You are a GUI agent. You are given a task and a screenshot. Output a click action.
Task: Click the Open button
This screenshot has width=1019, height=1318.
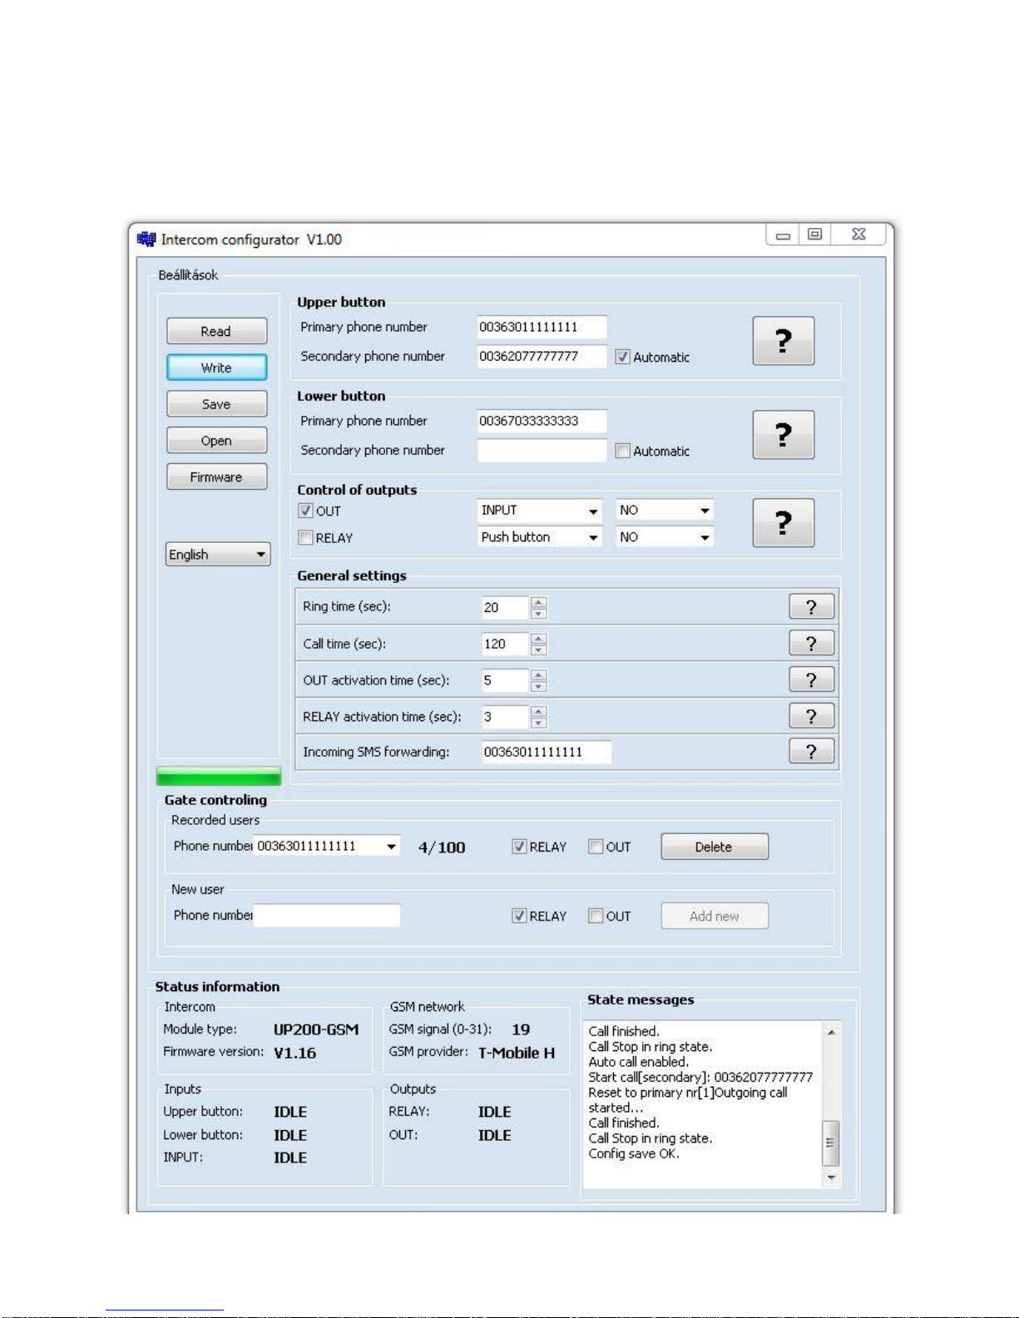tap(216, 441)
